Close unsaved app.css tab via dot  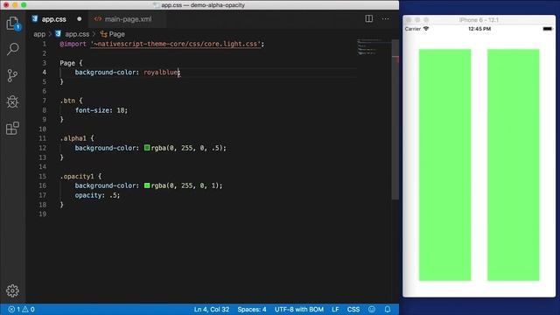(80, 19)
